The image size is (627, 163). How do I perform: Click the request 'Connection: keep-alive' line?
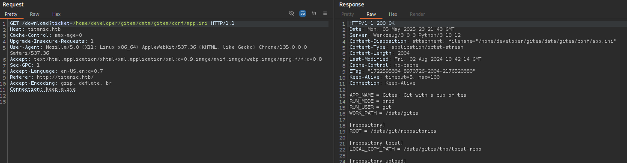click(43, 89)
